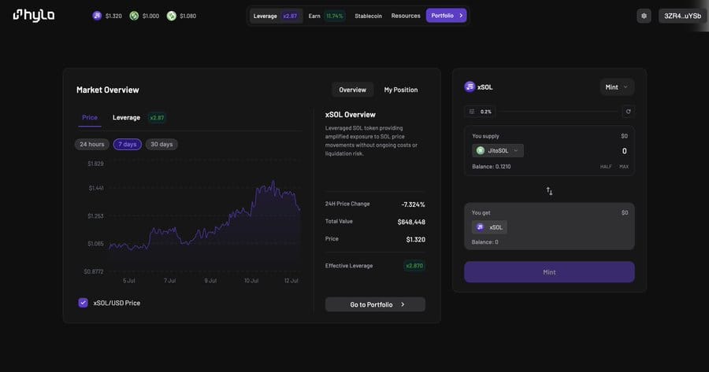This screenshot has width=709, height=372.
Task: Click the x2.870 Effective Leverage badge
Action: coord(414,266)
